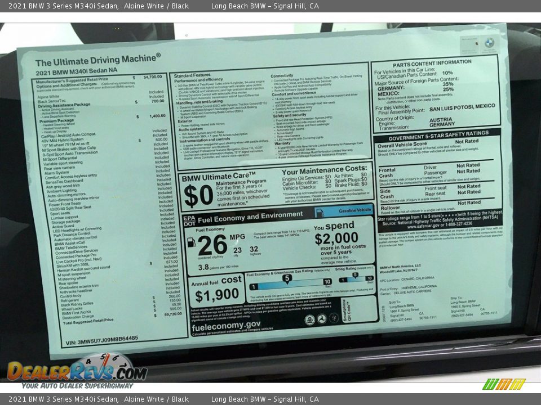Click the Warranty subheading
The height and width of the screenshot is (405, 541).
click(x=282, y=143)
